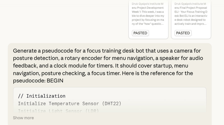Click the Initialize Temperature Sensor (DHT22) line
Image resolution: width=224 pixels, height=125 pixels.
pyautogui.click(x=69, y=103)
